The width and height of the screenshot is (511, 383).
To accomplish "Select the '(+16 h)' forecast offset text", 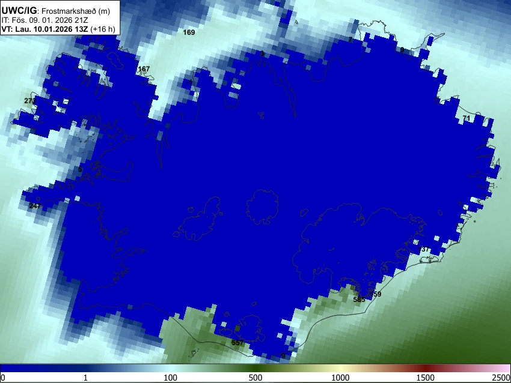I will (x=103, y=29).
